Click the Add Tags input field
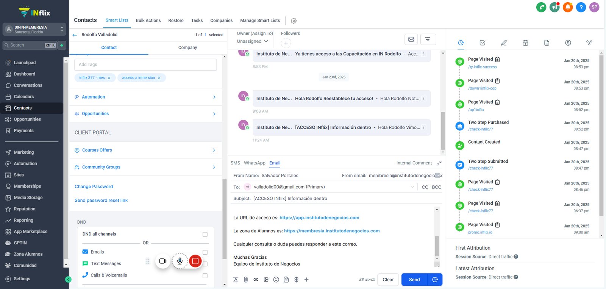The image size is (606, 289). coord(145,65)
